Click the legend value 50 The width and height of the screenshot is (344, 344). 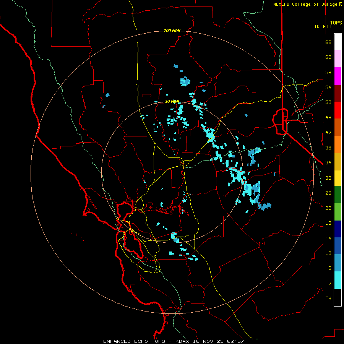click(x=328, y=102)
